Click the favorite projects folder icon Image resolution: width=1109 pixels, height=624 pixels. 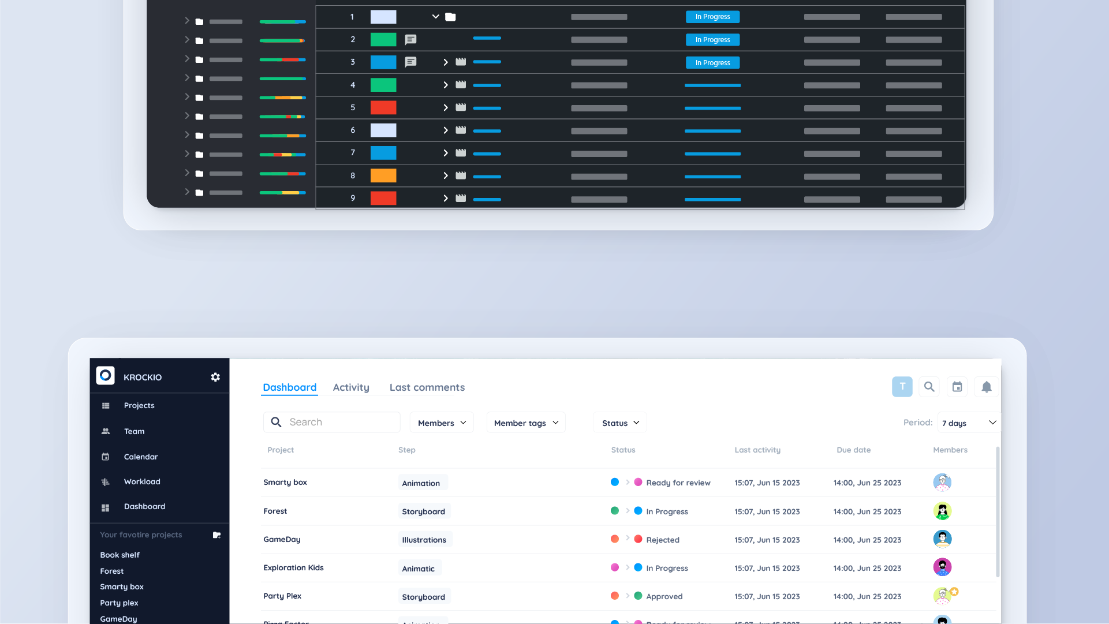[216, 535]
